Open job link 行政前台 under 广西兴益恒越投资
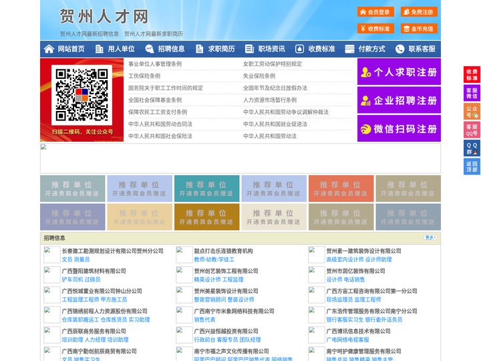 204,340
